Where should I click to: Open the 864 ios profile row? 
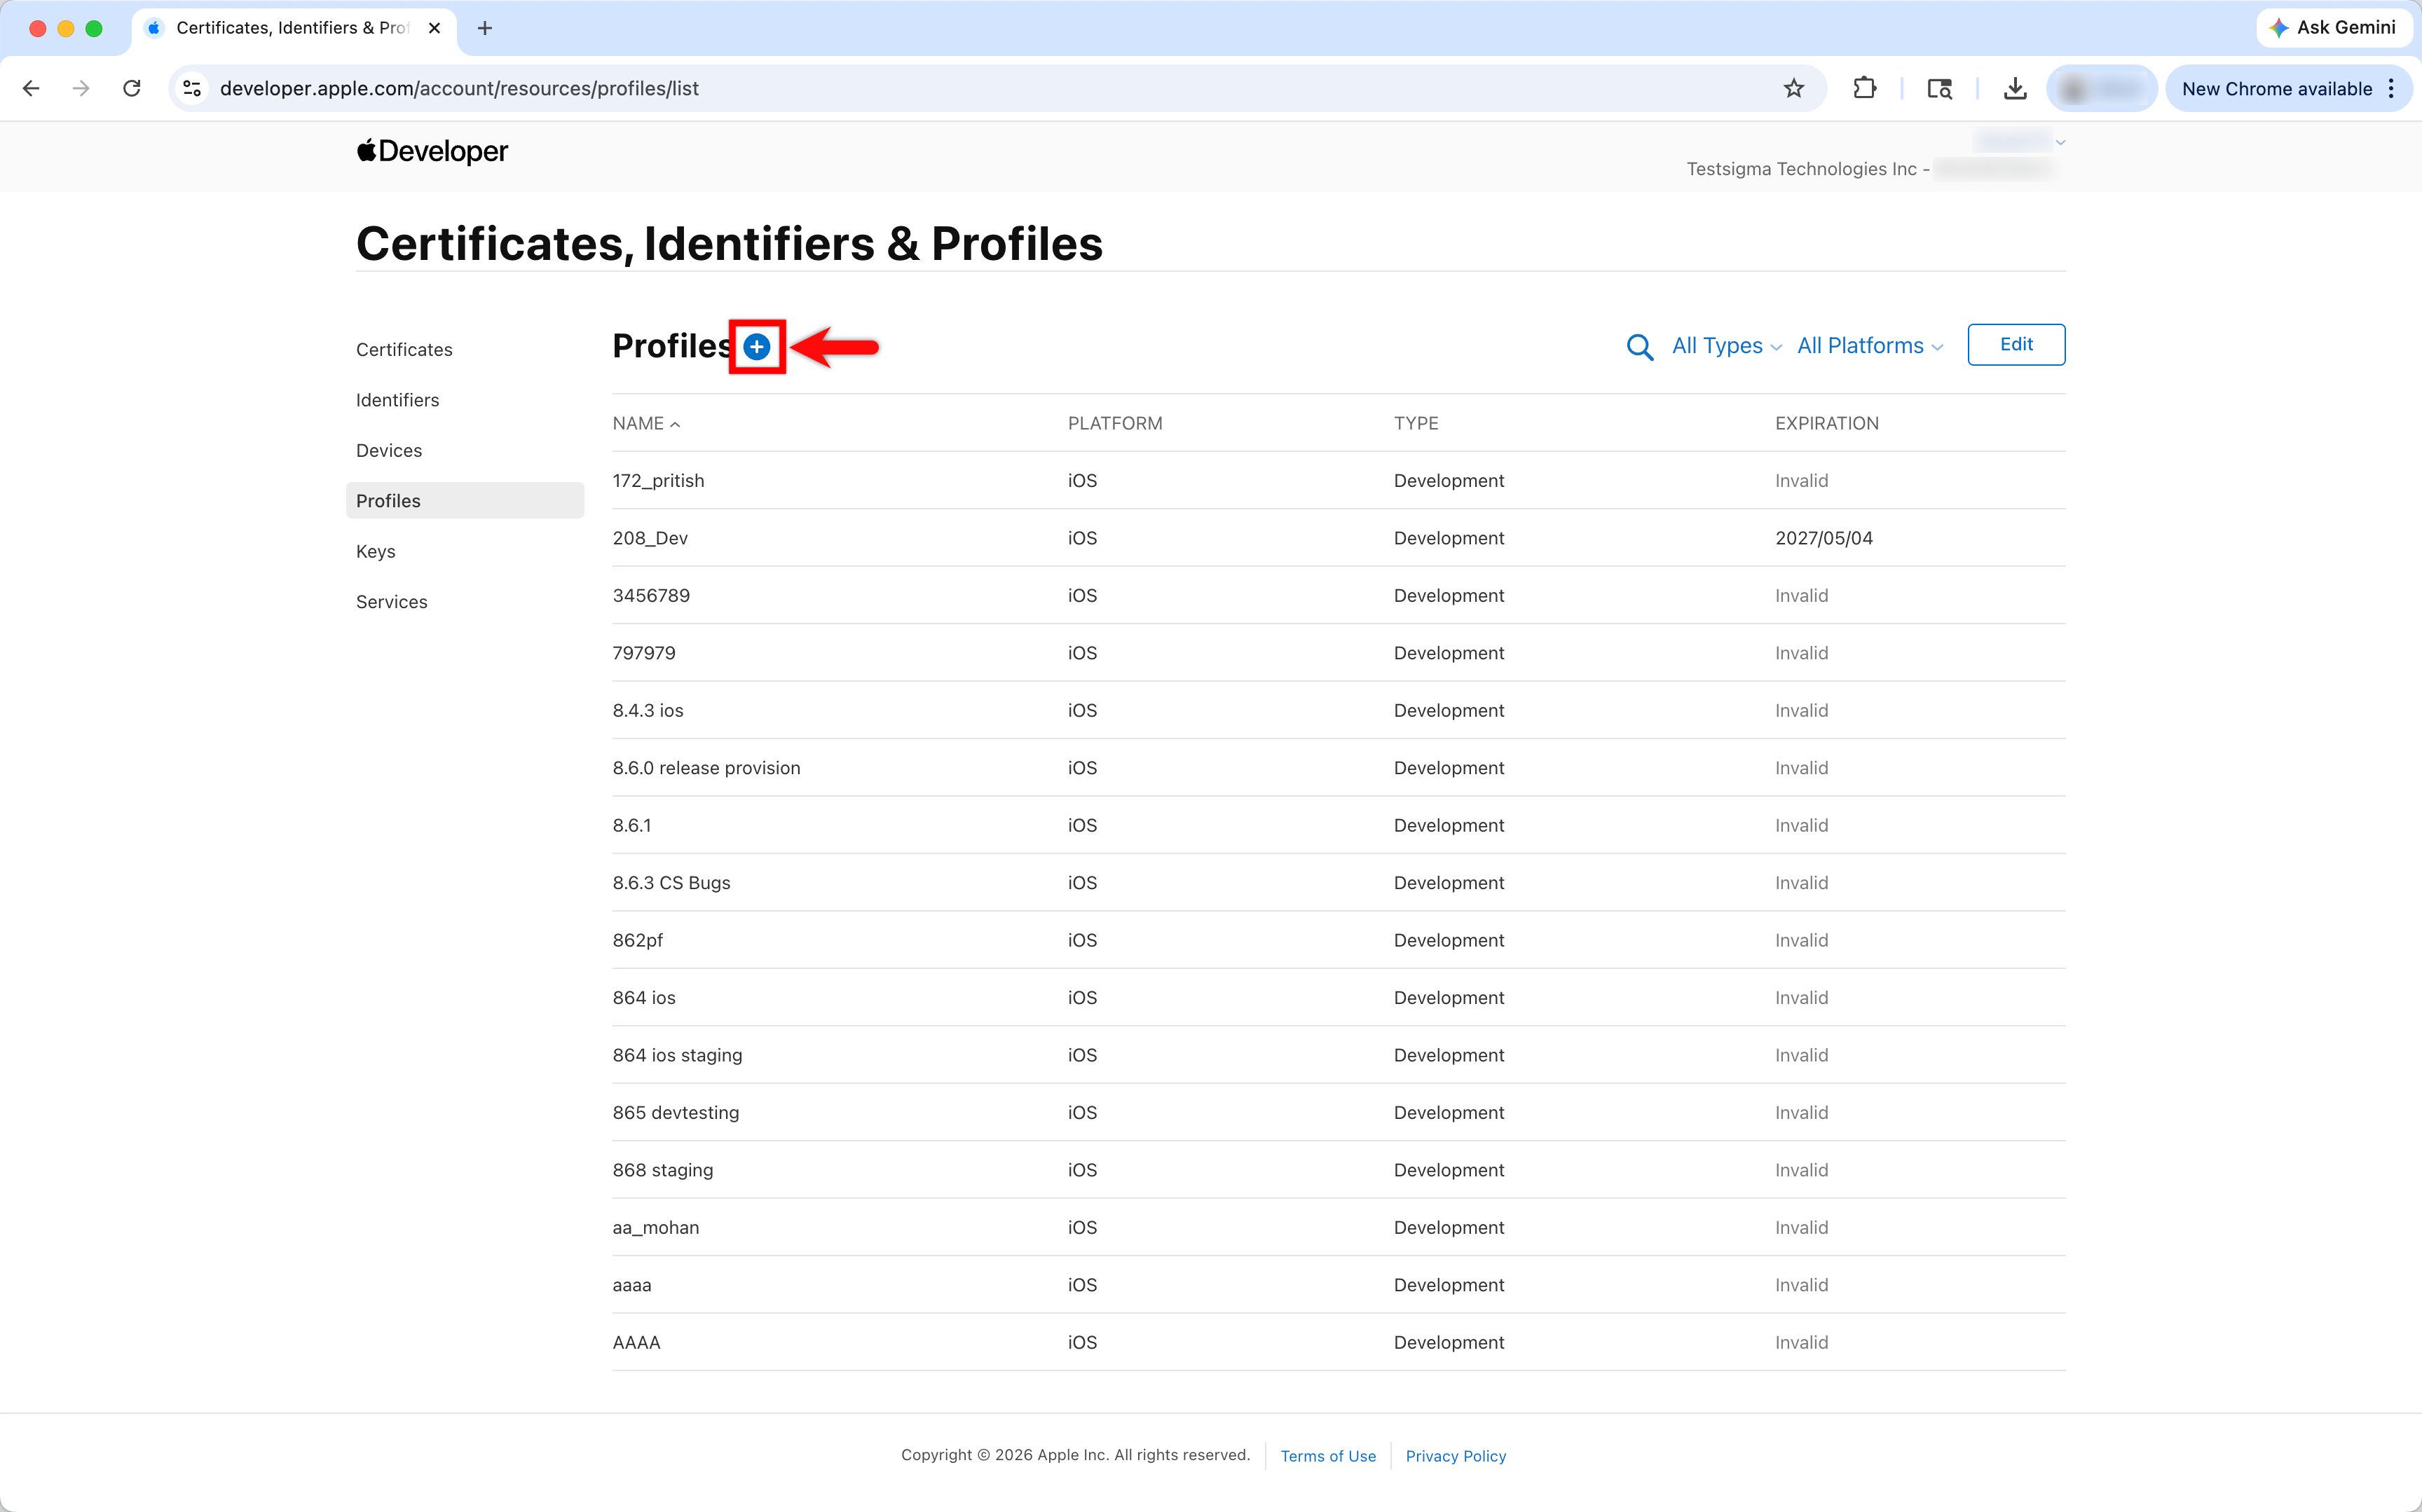(1339, 998)
